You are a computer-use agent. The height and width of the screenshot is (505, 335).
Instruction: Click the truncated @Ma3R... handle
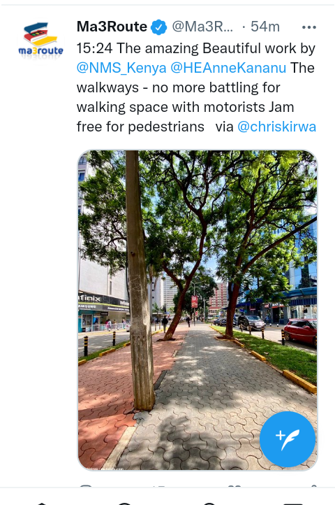click(x=202, y=27)
